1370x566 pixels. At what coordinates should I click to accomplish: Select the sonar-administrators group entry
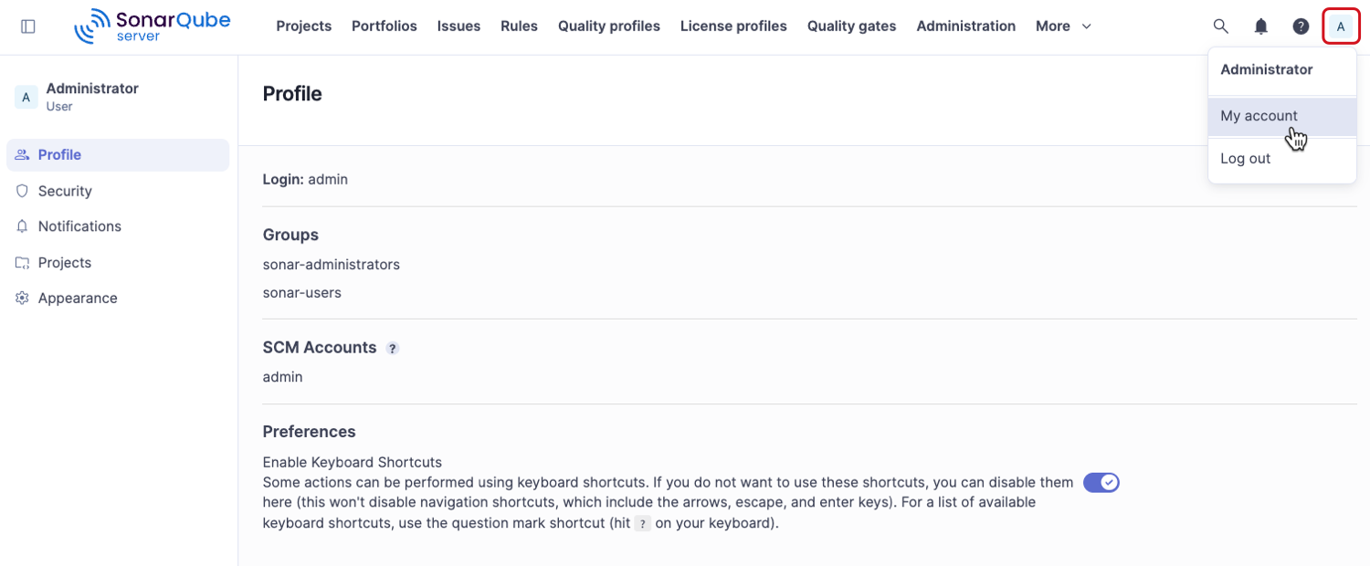332,264
